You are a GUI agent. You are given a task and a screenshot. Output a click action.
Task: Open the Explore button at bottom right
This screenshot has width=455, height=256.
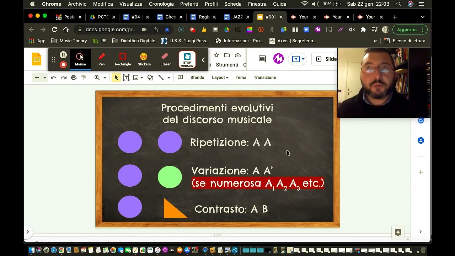click(x=398, y=233)
